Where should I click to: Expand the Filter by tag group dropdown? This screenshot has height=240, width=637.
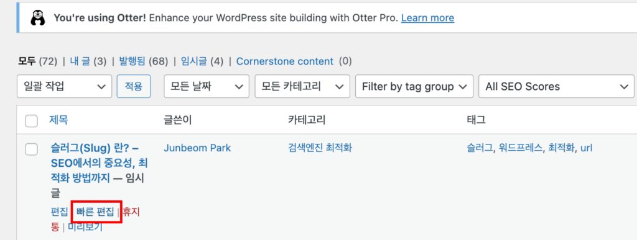coord(414,86)
